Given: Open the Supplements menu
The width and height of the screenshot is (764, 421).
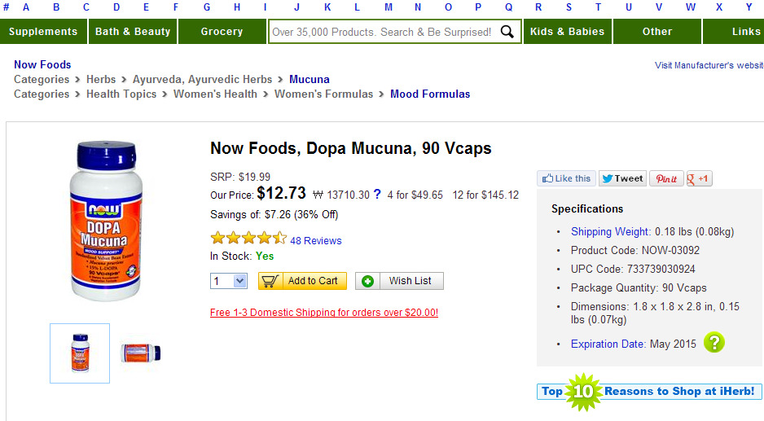Looking at the screenshot, I should pos(43,32).
